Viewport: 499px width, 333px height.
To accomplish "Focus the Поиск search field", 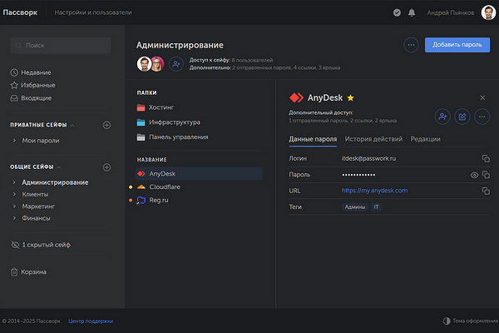I will click(x=61, y=46).
